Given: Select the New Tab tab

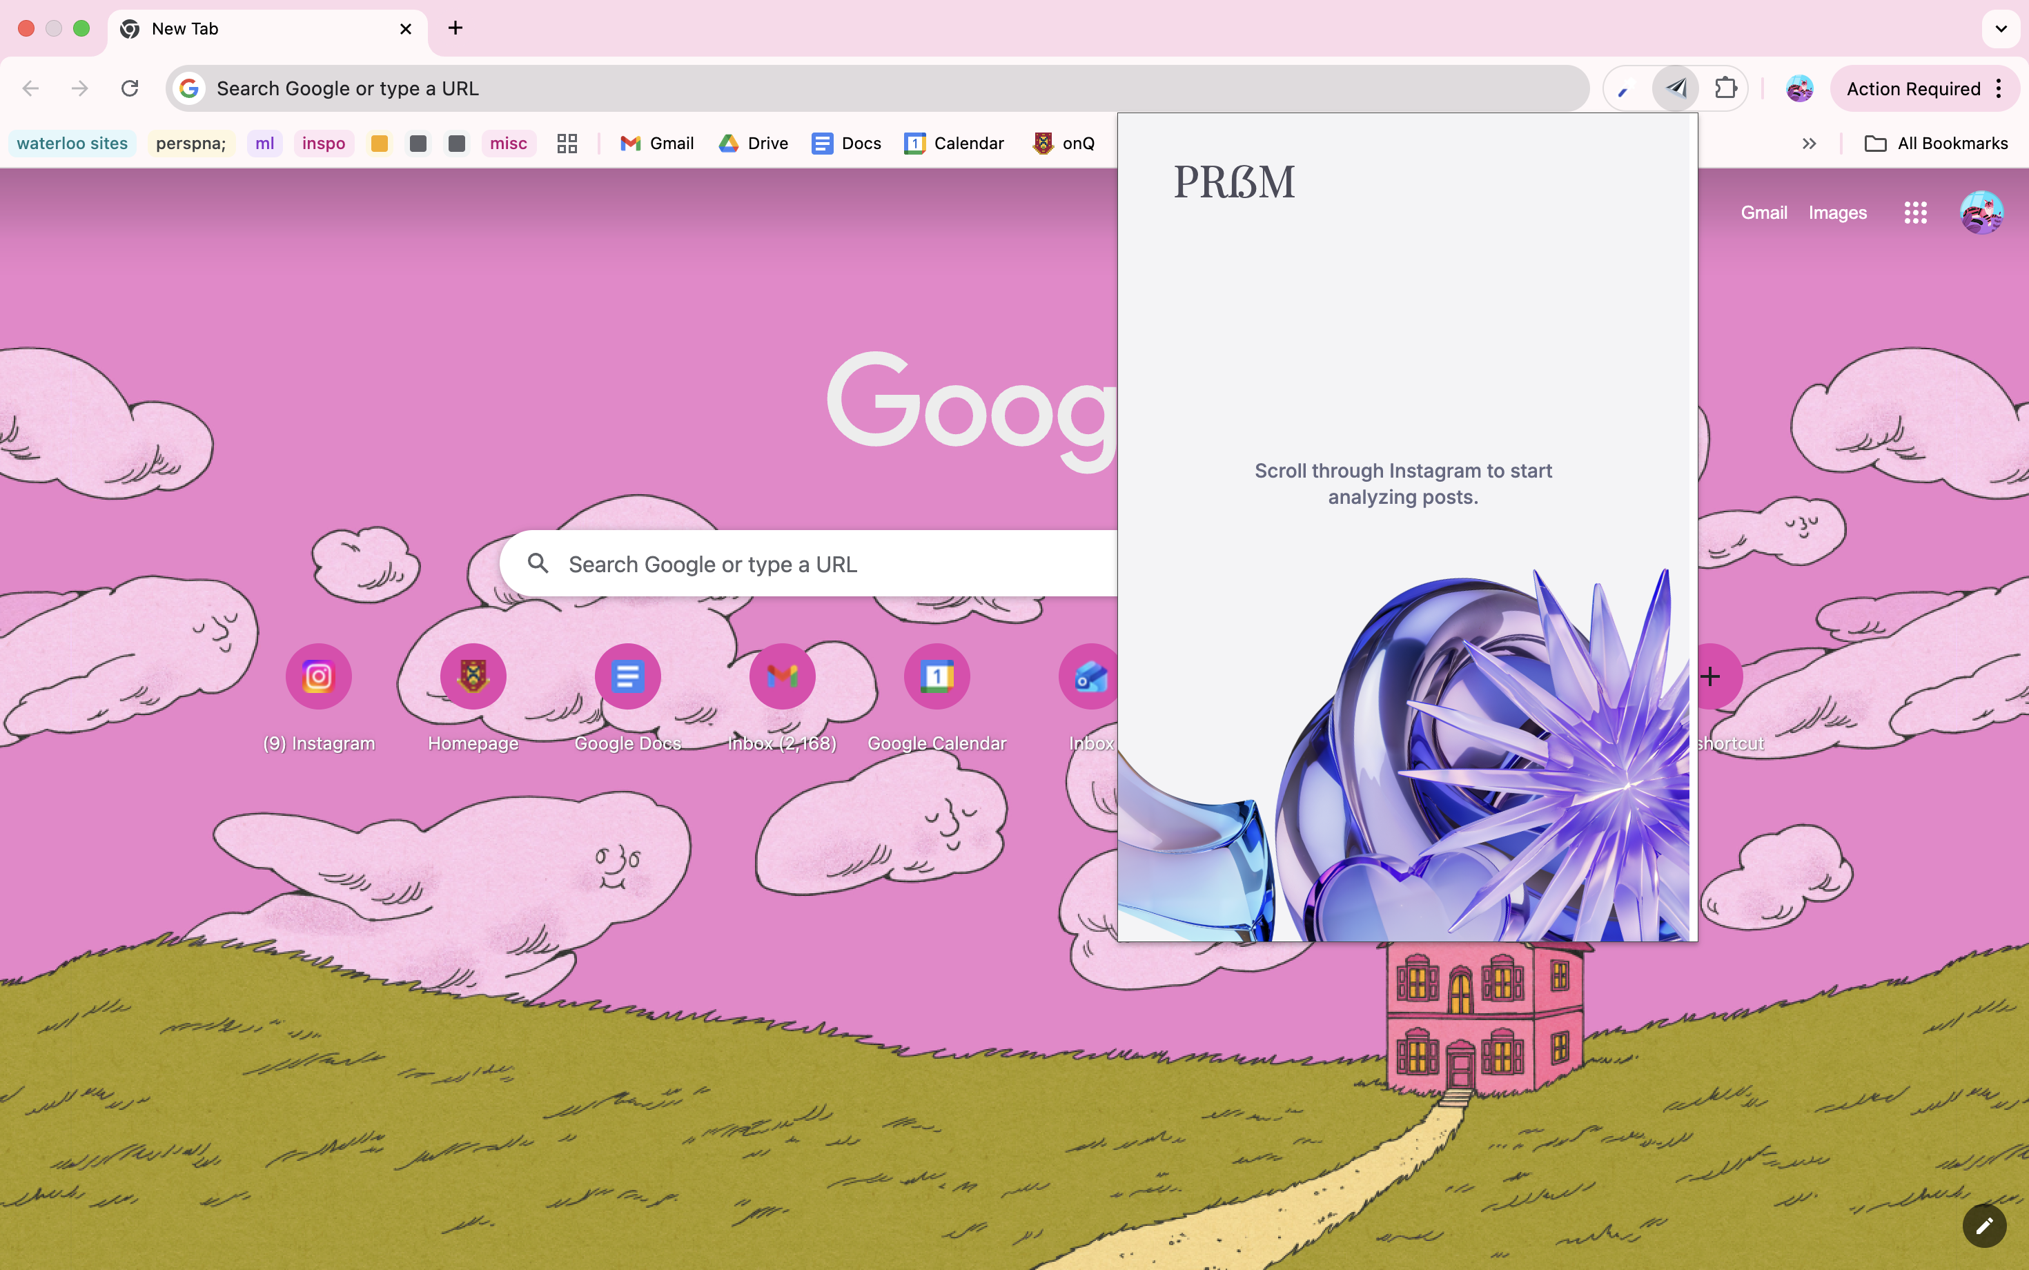Looking at the screenshot, I should (x=252, y=28).
